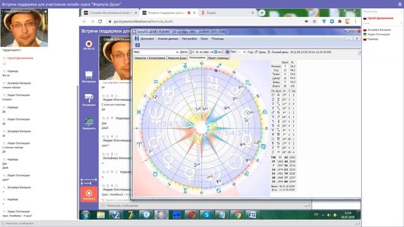
Task: Open the Настройки menu in AstroFD
Action: (189, 38)
